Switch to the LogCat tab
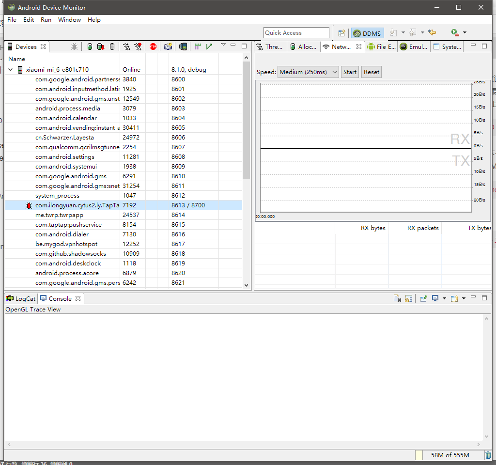The image size is (496, 465). click(x=21, y=298)
